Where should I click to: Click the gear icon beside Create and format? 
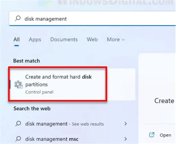coord(18,85)
